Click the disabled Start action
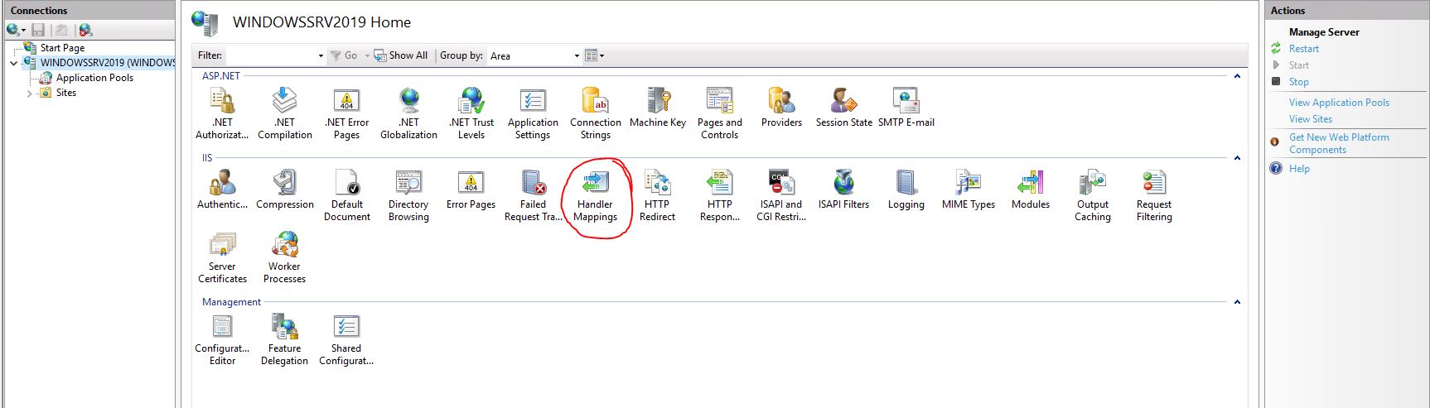This screenshot has height=408, width=1430. [x=1298, y=65]
